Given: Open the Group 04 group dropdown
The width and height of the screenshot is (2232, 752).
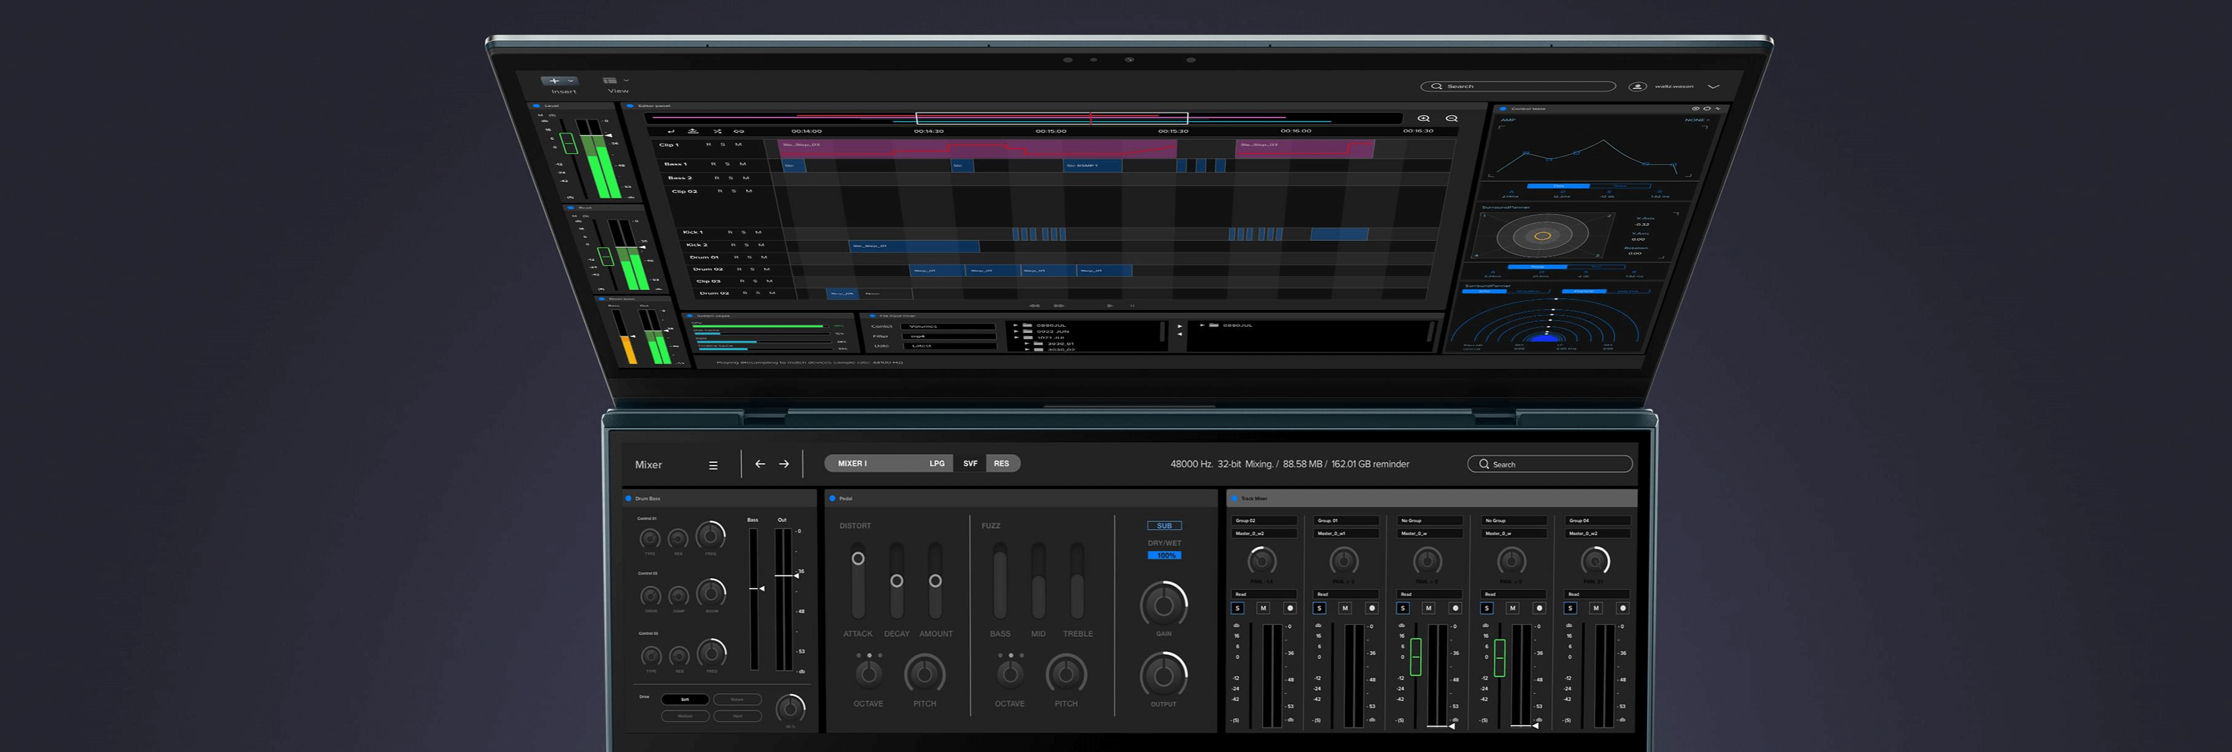Looking at the screenshot, I should pos(1598,521).
